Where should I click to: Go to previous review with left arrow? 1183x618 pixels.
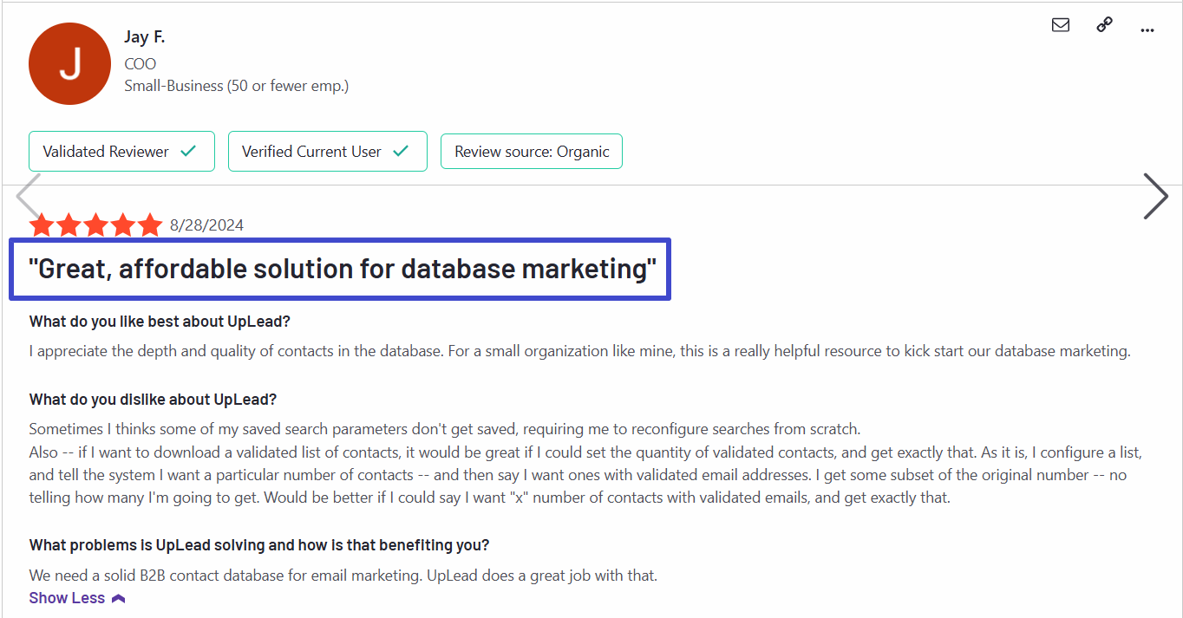pyautogui.click(x=29, y=196)
